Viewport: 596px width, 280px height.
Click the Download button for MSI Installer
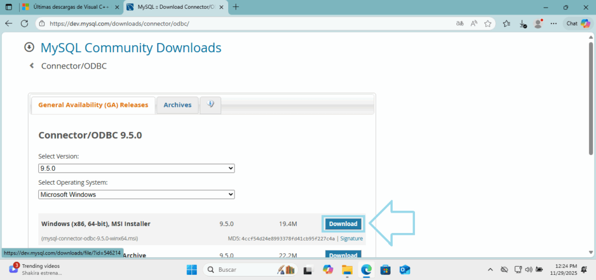click(343, 224)
